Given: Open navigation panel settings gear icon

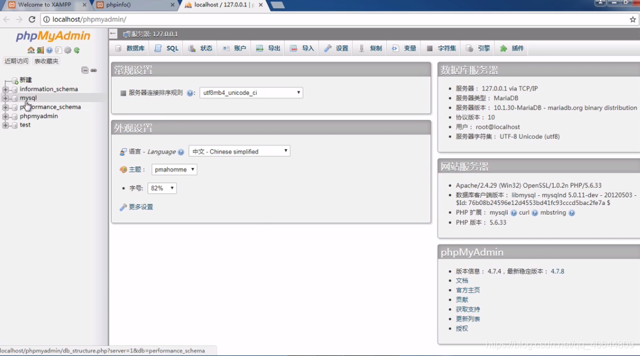Looking at the screenshot, I should (x=68, y=51).
